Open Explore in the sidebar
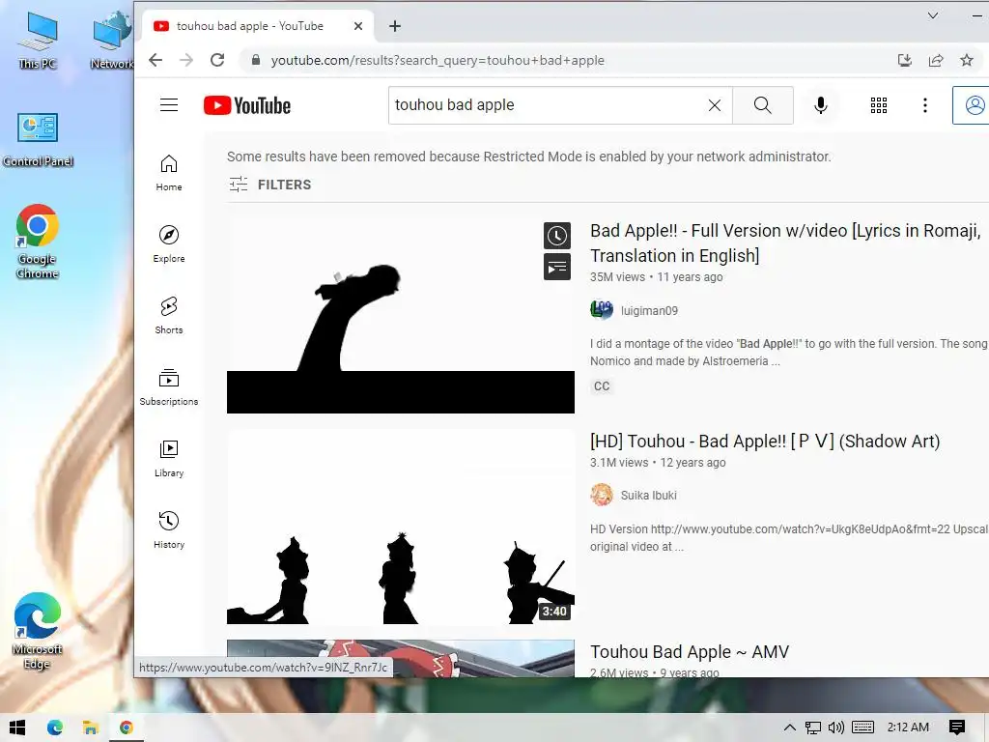Screen dimensions: 989x742 click(169, 244)
